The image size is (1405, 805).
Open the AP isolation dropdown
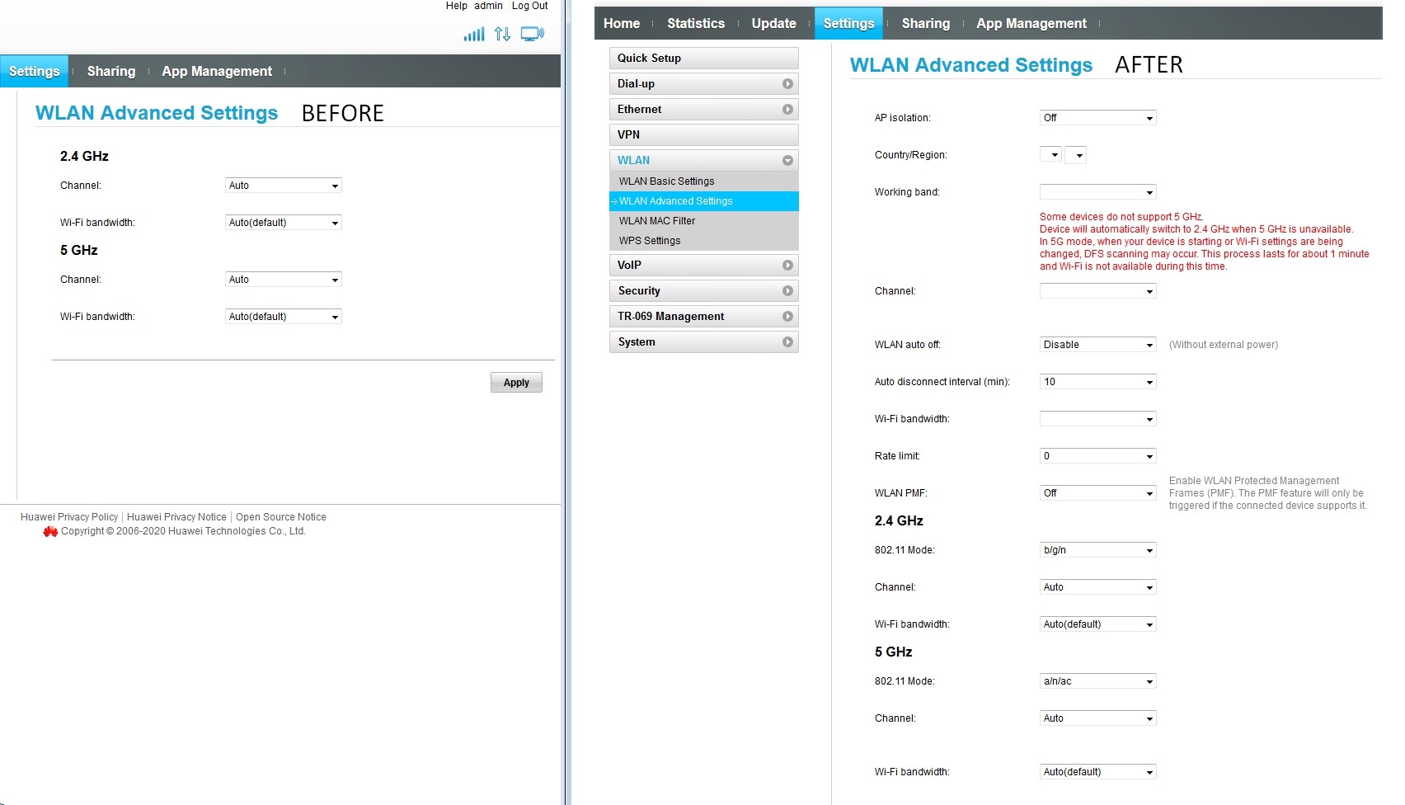pyautogui.click(x=1097, y=118)
